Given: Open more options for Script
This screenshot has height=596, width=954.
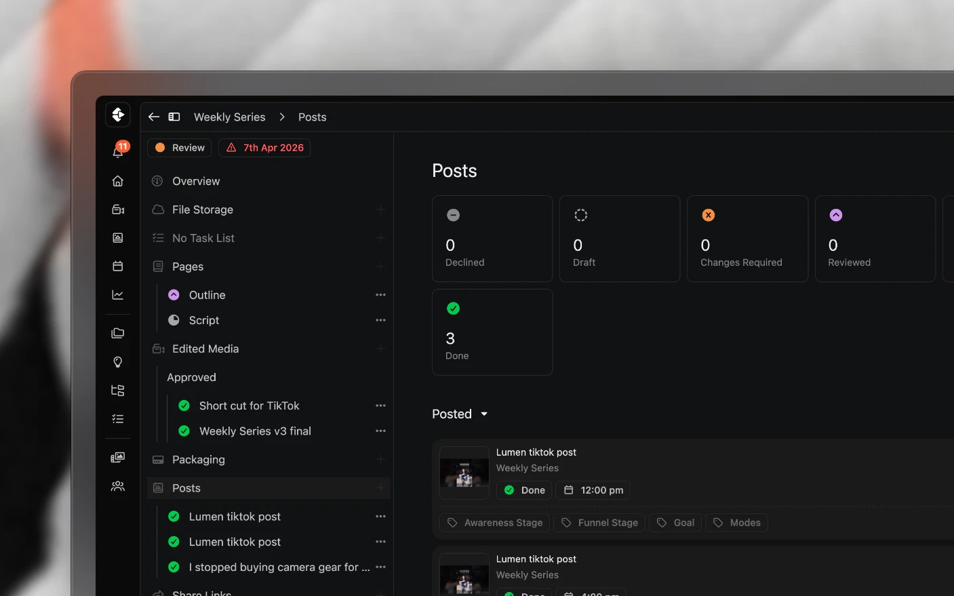Looking at the screenshot, I should (x=380, y=320).
